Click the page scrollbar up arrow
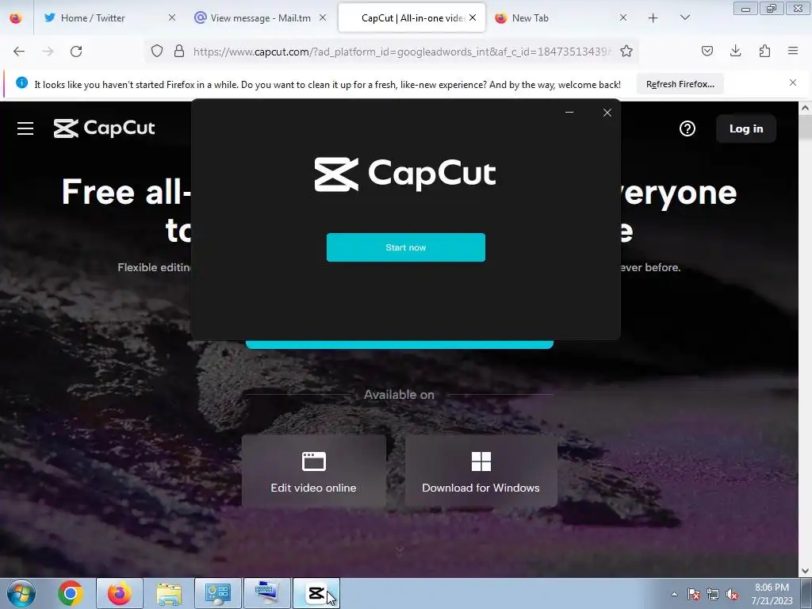 [x=805, y=108]
